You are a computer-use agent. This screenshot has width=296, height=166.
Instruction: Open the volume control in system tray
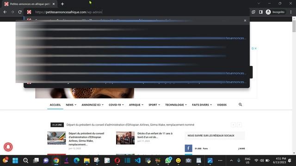click(262, 160)
